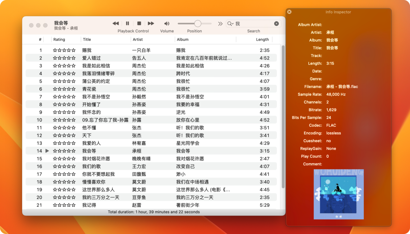Set star rating for track 我怀念的
The image size is (410, 234).
click(64, 112)
